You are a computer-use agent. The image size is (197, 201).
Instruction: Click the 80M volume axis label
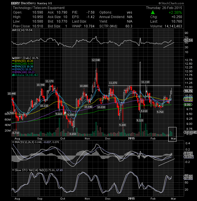point(8,114)
